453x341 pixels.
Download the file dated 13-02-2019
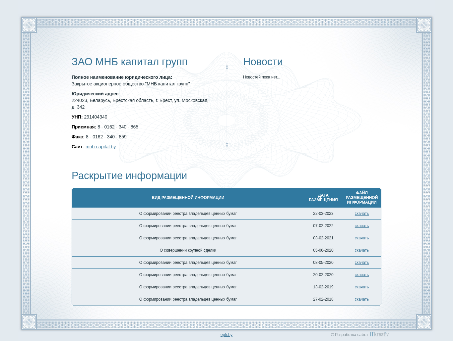pos(361,287)
